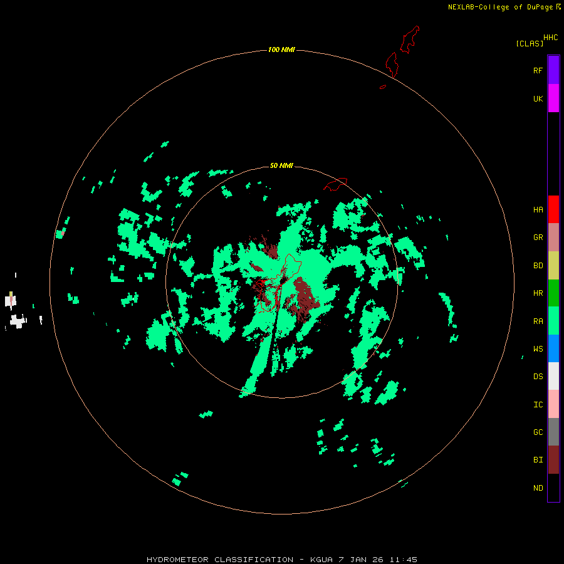Screen dimensions: 564x564
Task: Click the Hydrometeor Classification KGUA title text
Action: [x=281, y=560]
